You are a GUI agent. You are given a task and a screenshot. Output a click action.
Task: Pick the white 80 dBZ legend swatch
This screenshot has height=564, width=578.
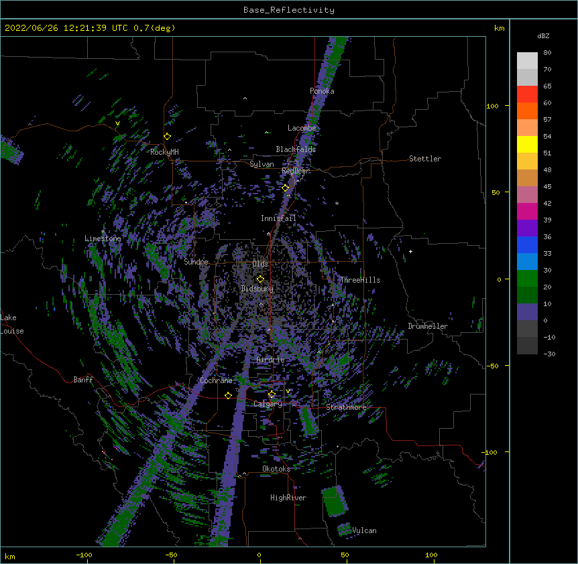tap(527, 60)
